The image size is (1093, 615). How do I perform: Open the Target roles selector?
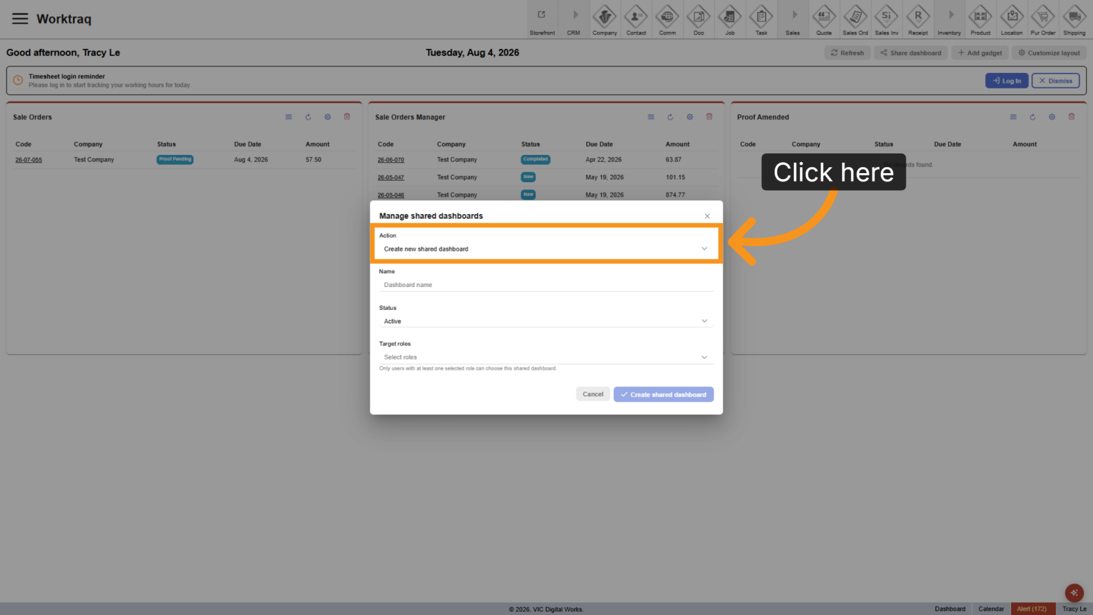tap(546, 357)
